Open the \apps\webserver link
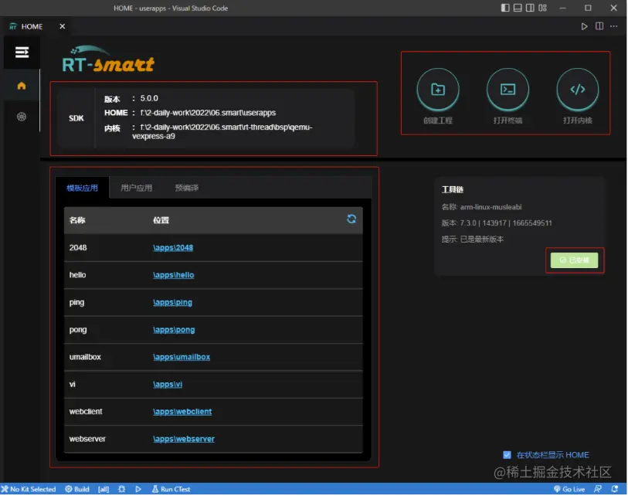The image size is (628, 496). click(x=183, y=439)
